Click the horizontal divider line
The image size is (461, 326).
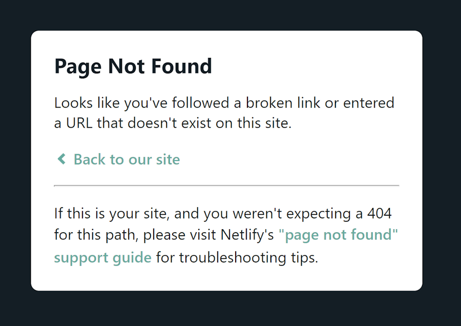(x=226, y=185)
